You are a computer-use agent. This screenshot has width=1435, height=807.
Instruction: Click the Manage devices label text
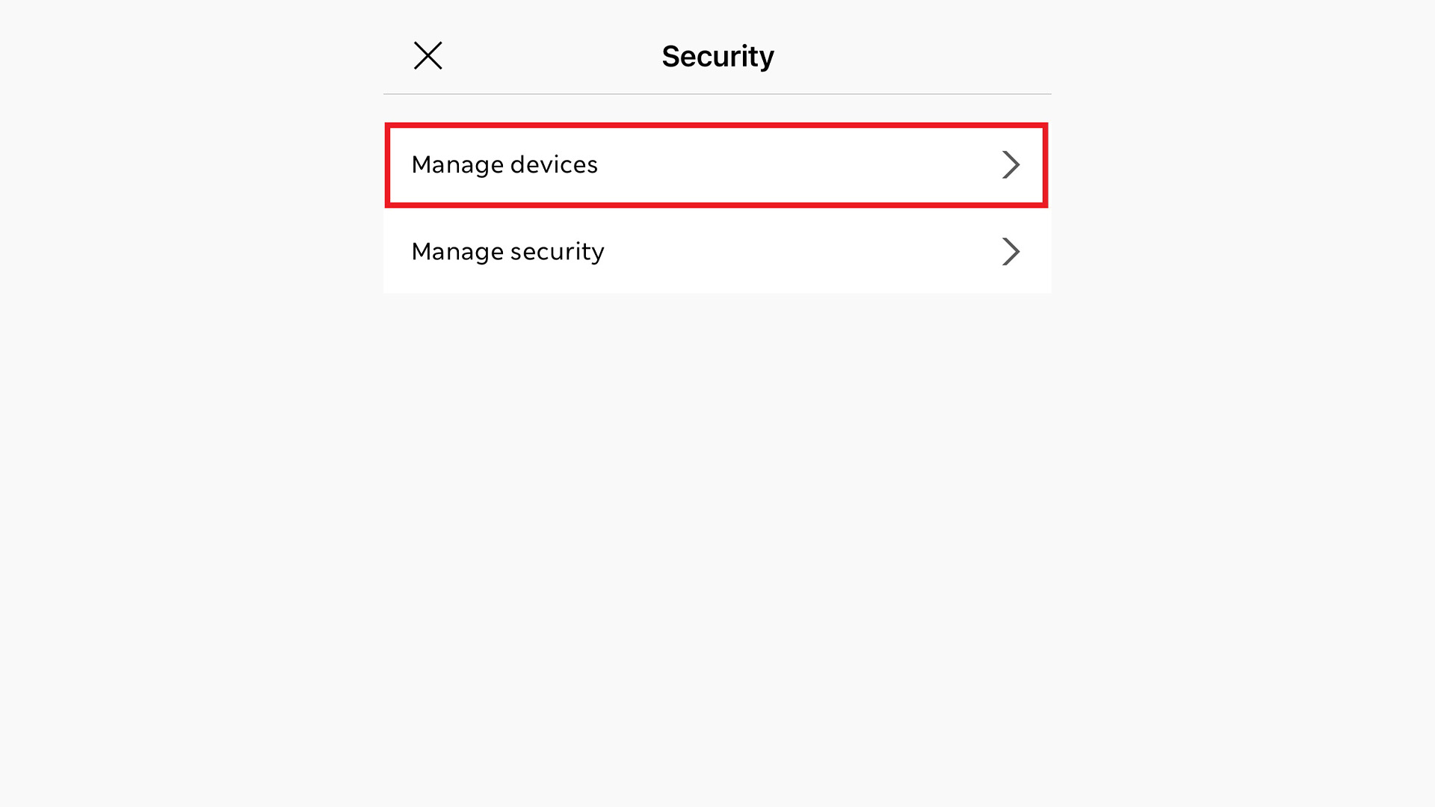pos(505,164)
